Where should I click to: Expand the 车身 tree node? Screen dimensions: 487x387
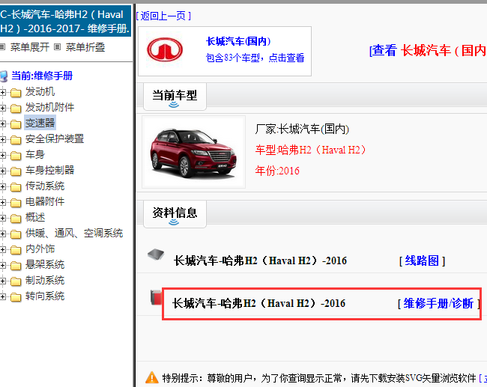click(2, 155)
